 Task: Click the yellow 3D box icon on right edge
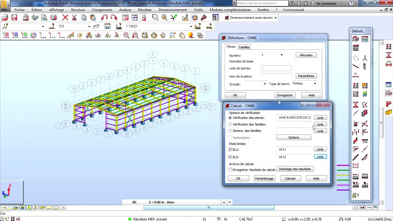388,112
